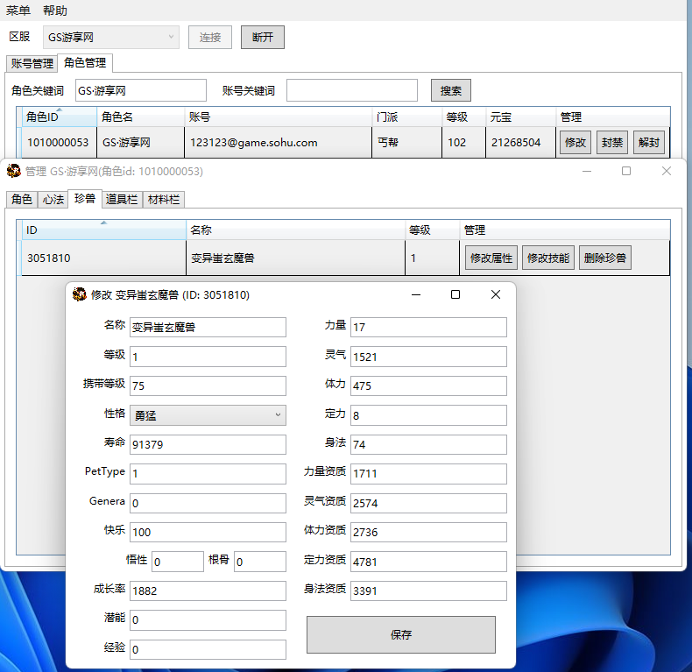Save pet changes with 保存 button

(400, 634)
